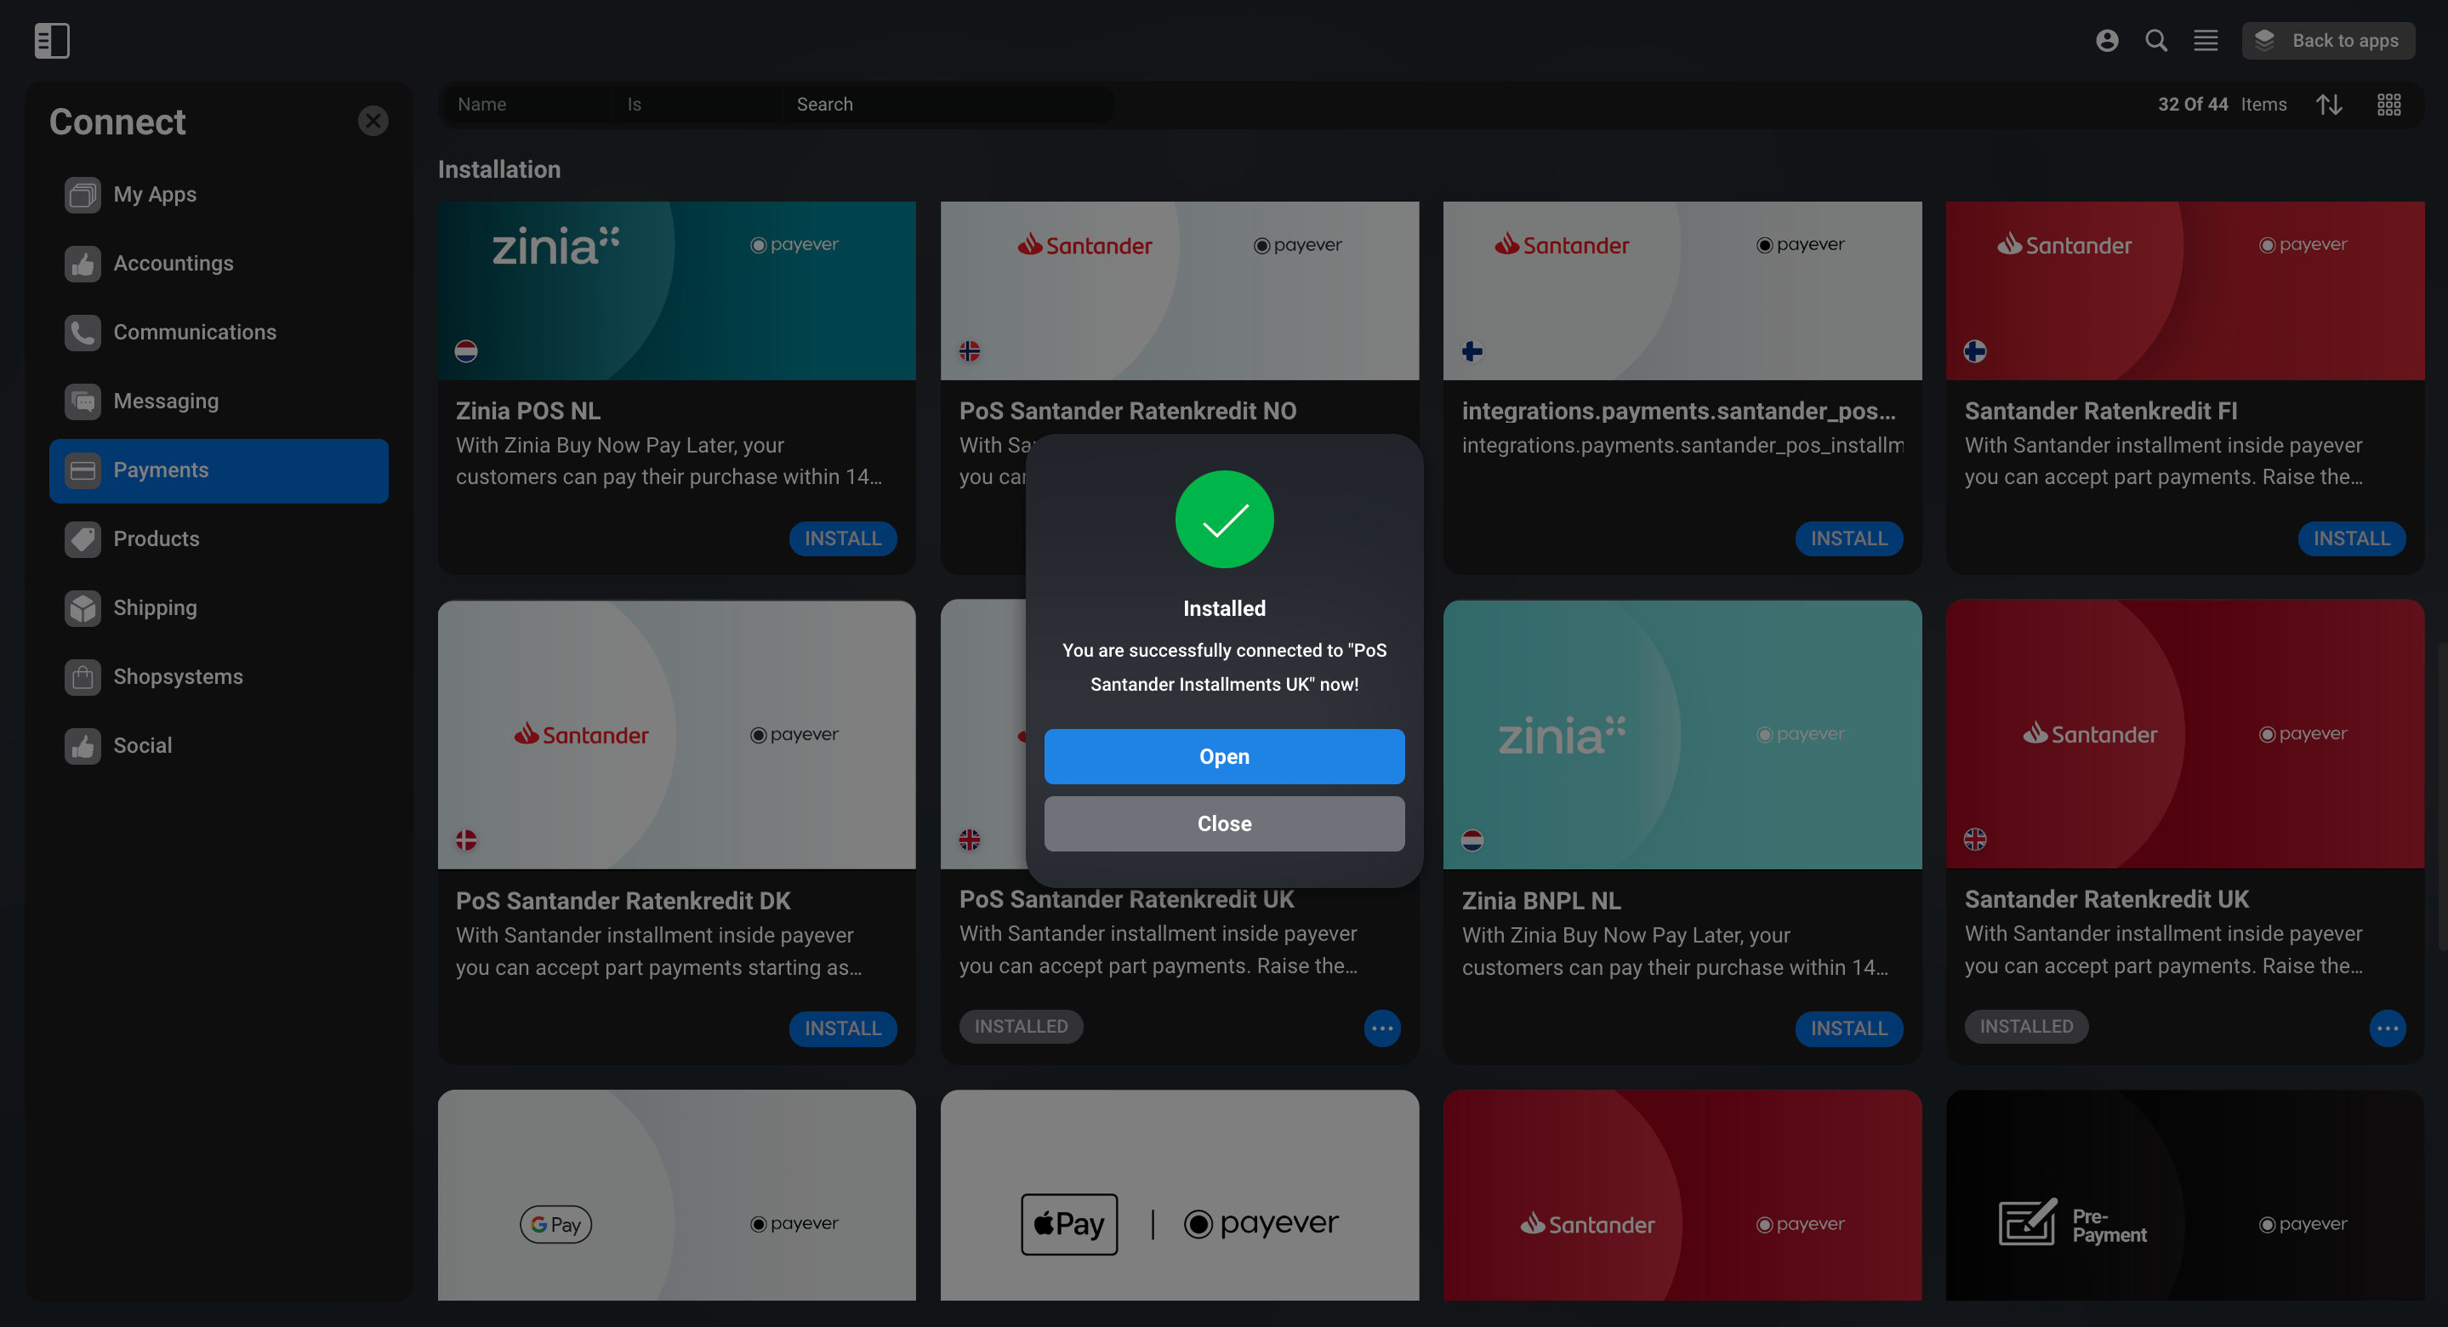Click the Communications phone icon
The height and width of the screenshot is (1327, 2448).
pyautogui.click(x=83, y=333)
